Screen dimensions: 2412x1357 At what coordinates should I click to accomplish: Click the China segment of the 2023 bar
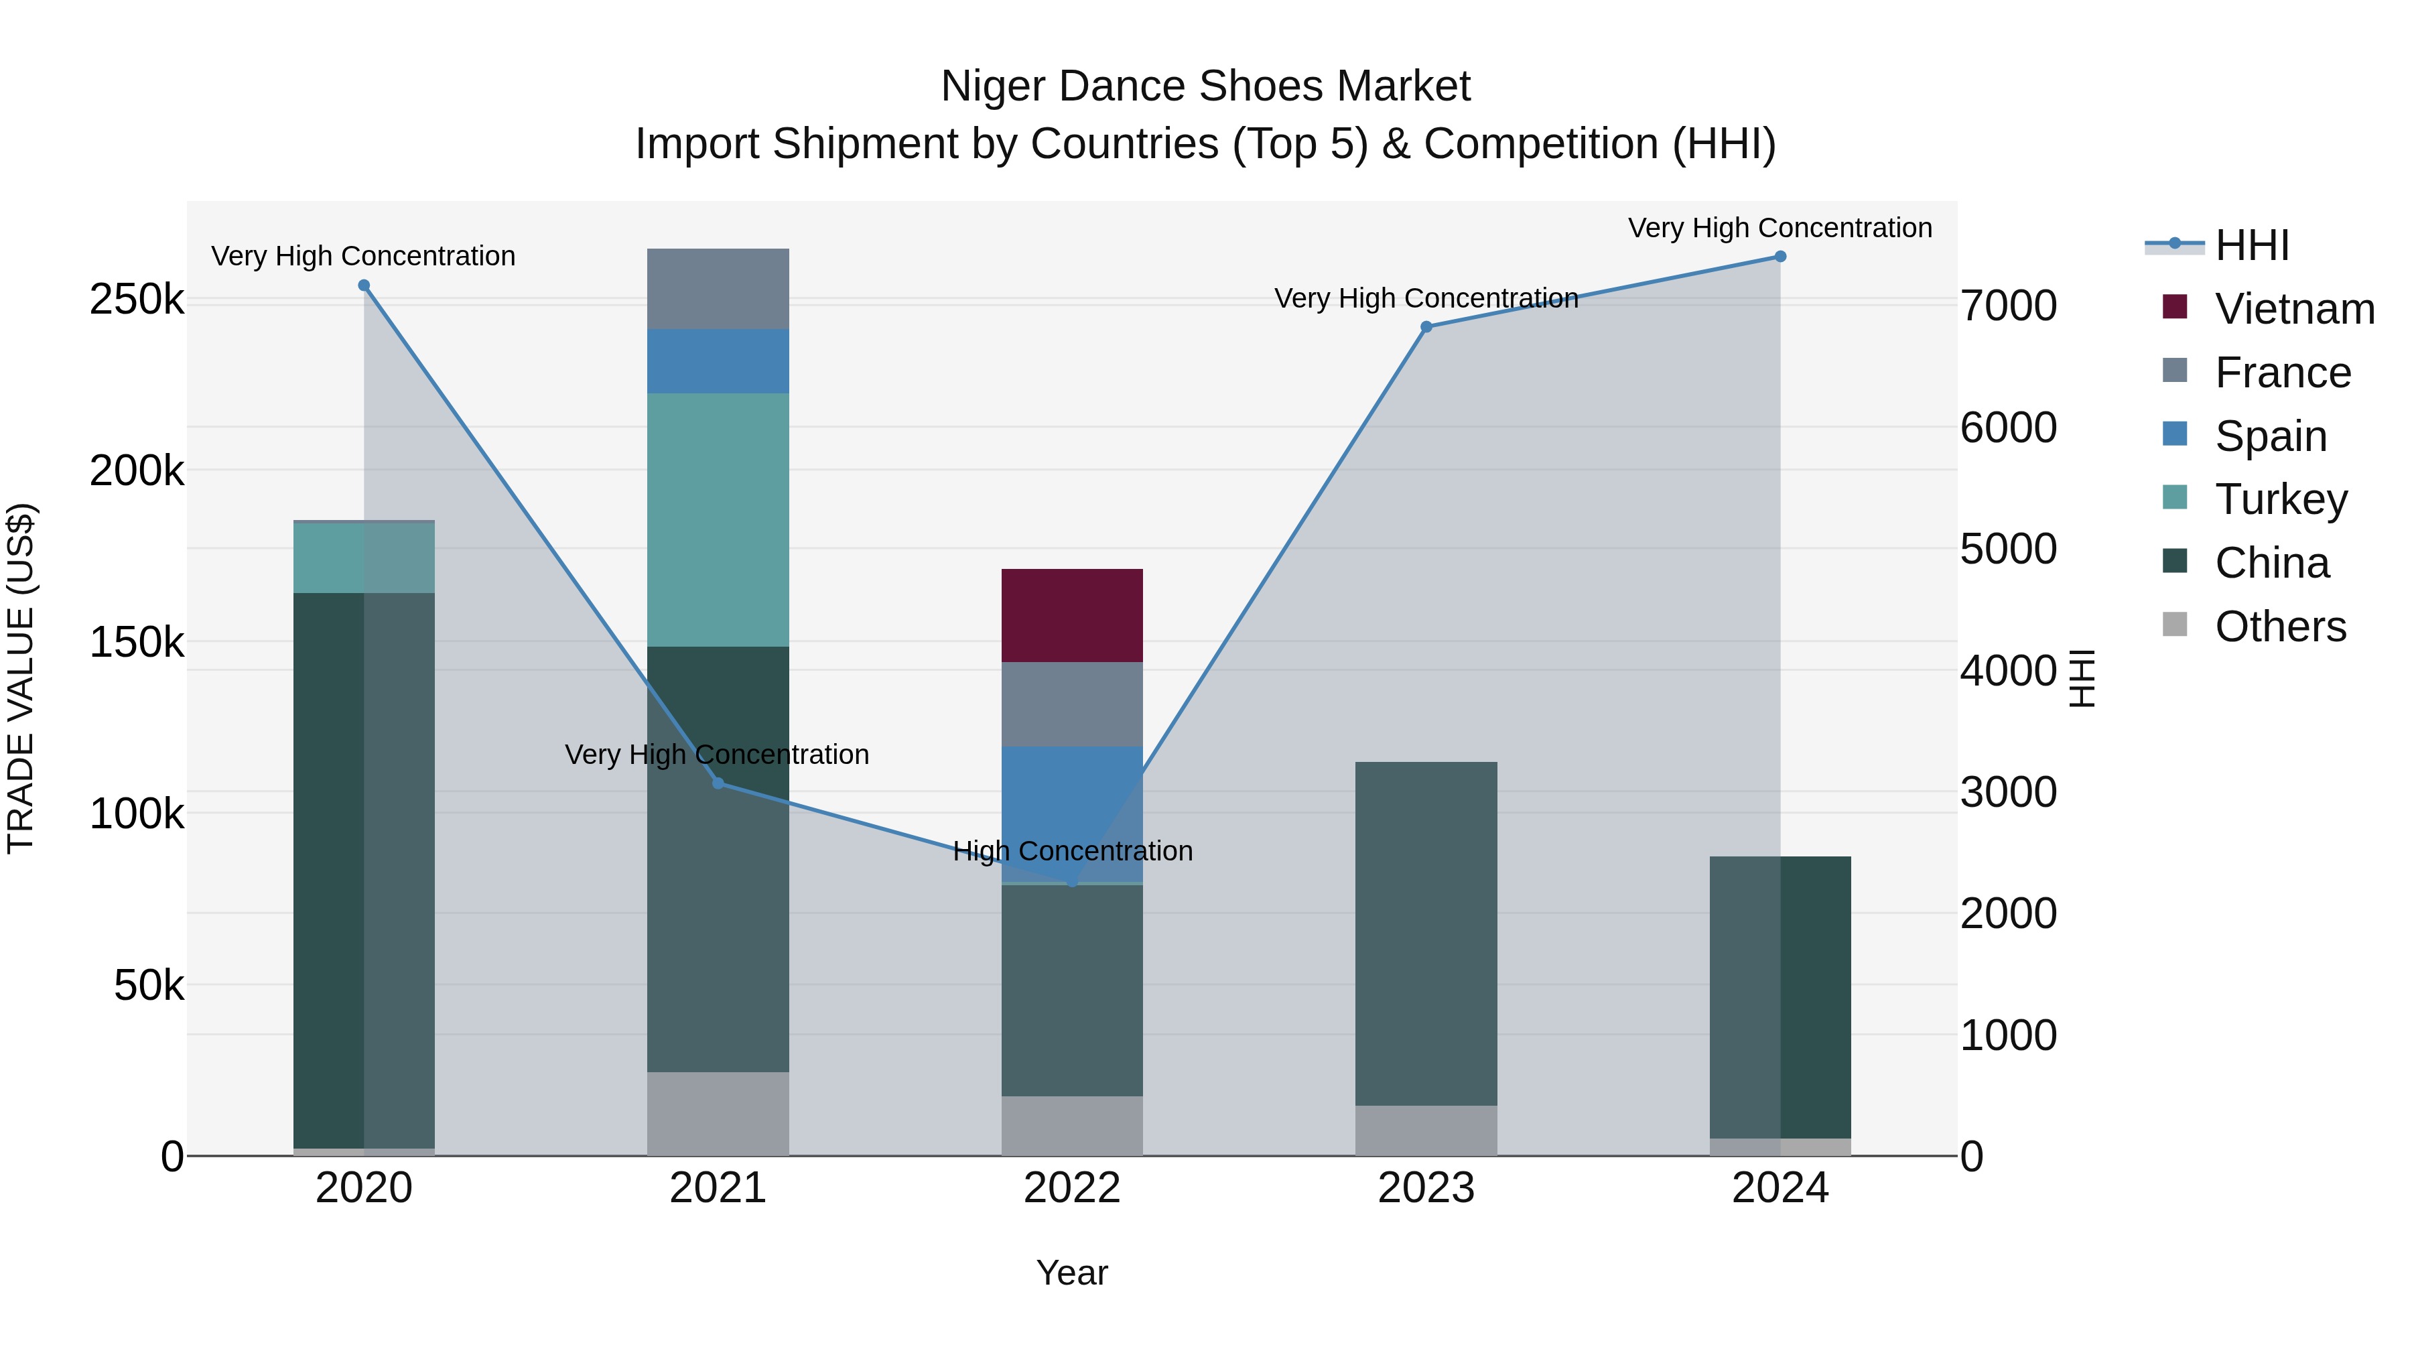(1426, 933)
